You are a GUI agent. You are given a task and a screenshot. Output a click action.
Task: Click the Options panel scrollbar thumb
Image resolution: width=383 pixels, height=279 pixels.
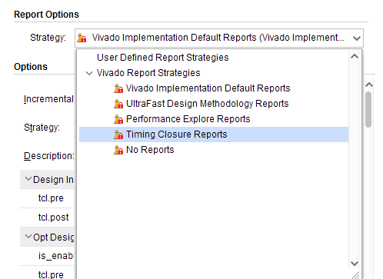click(x=368, y=109)
